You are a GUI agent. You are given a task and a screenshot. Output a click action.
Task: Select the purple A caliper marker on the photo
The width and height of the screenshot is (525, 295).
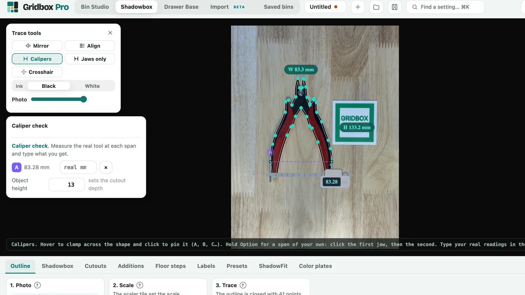270,152
